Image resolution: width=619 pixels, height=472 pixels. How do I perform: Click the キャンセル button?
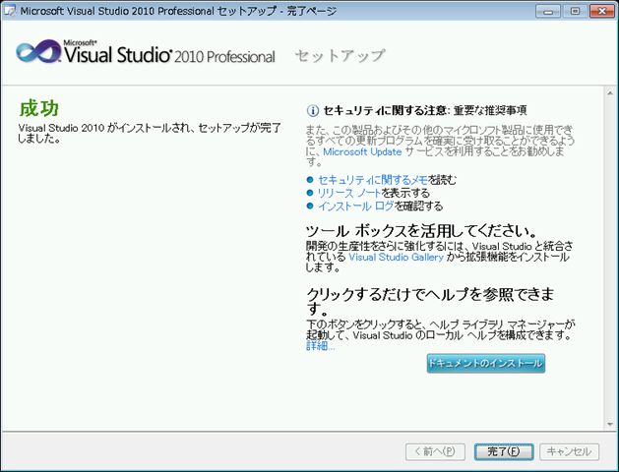pyautogui.click(x=570, y=451)
